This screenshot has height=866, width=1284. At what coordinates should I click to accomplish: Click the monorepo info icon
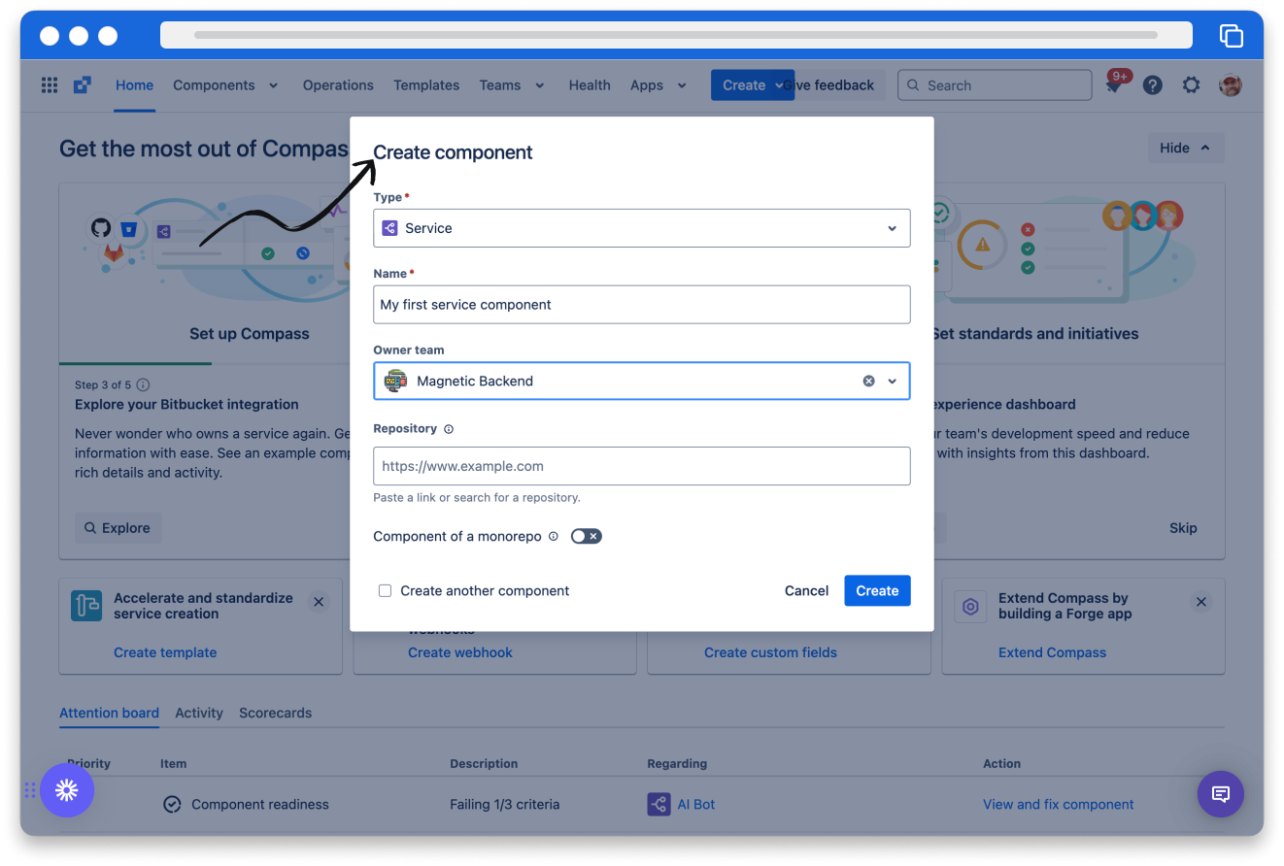(554, 536)
